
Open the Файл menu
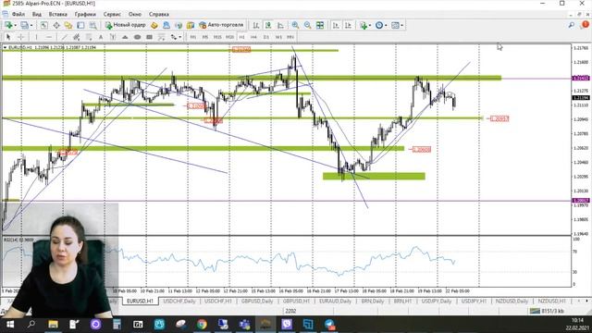click(x=18, y=15)
